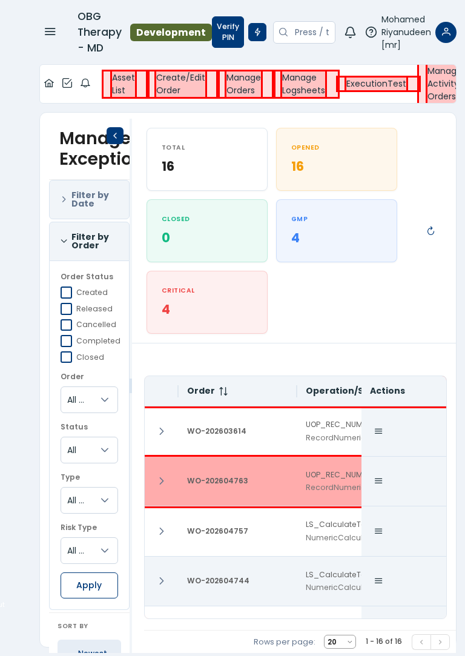Image resolution: width=465 pixels, height=656 pixels.
Task: Open the user profile avatar
Action: [446, 32]
